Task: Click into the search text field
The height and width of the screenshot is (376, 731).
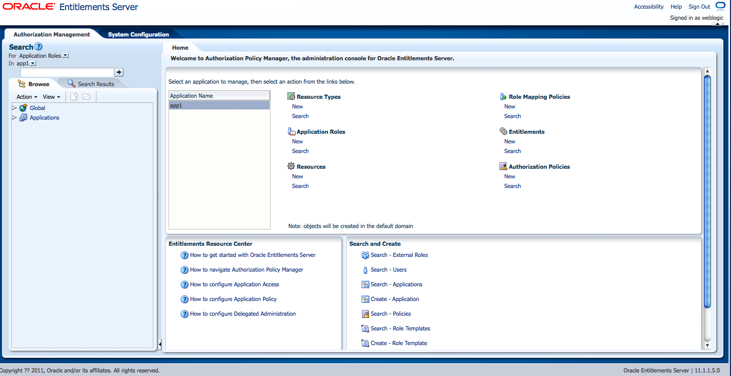Action: click(x=67, y=72)
